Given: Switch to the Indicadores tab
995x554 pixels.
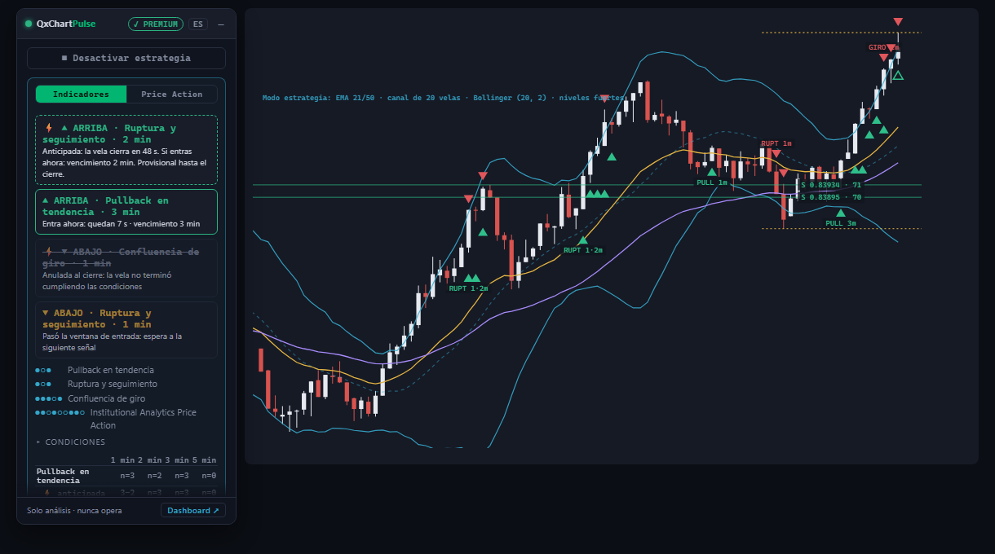Looking at the screenshot, I should point(82,95).
